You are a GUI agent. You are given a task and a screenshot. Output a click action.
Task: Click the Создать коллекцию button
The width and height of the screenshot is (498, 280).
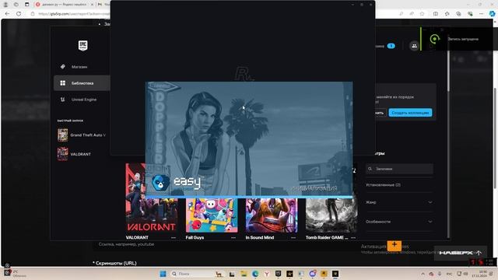[x=410, y=113]
